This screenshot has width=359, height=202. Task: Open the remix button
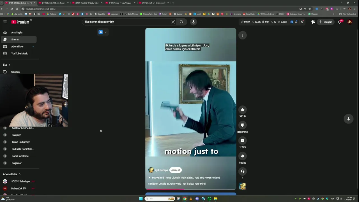click(x=243, y=171)
